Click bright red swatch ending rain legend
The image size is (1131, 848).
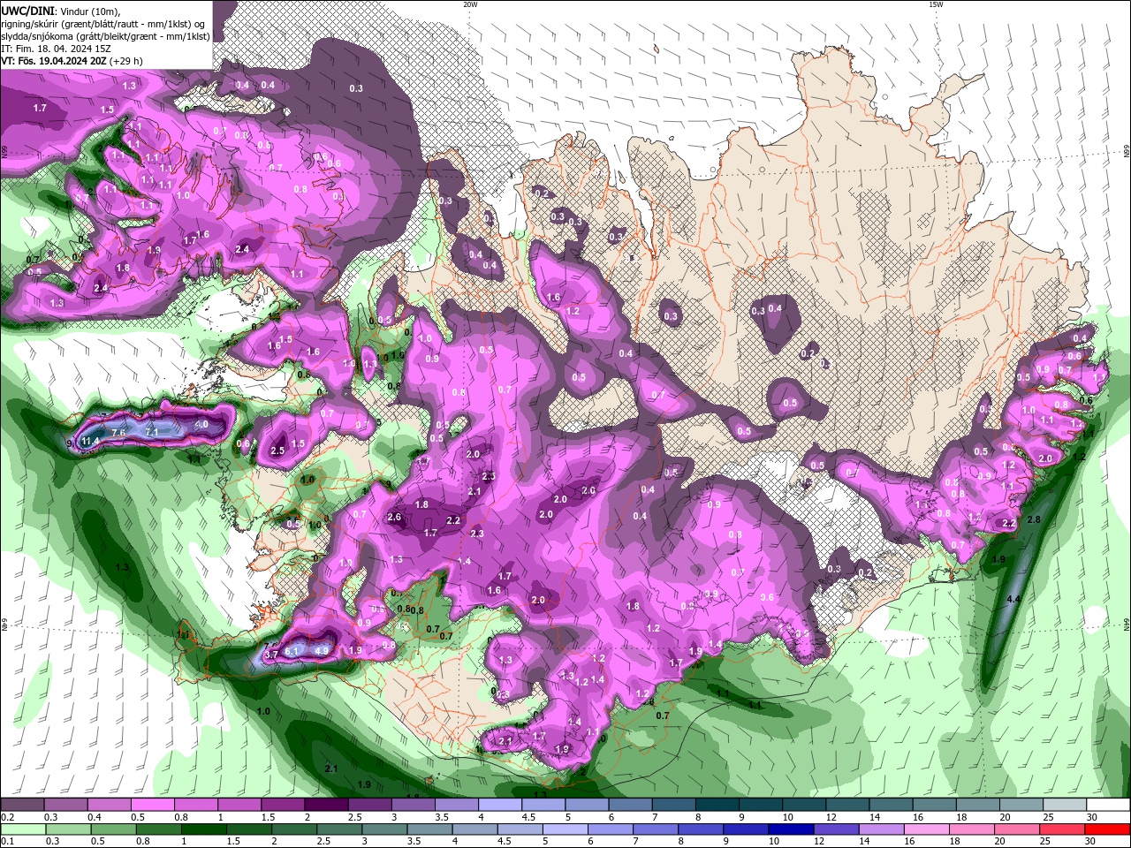[x=1109, y=829]
